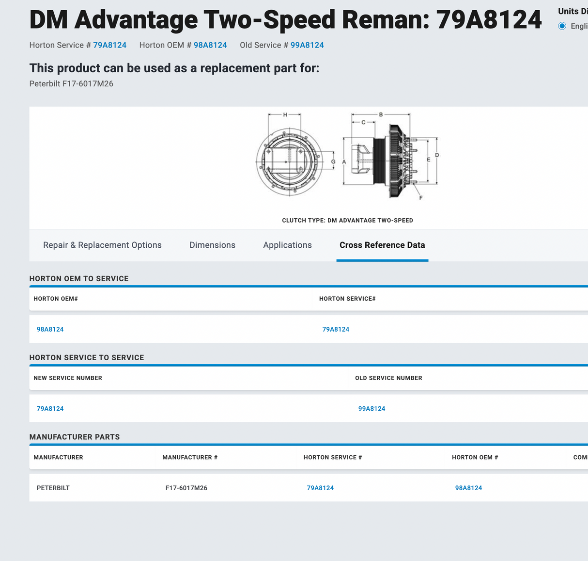The image size is (588, 561).
Task: Click HORTON SERVICE # header in Manufacturer Parts
Action: tap(333, 457)
